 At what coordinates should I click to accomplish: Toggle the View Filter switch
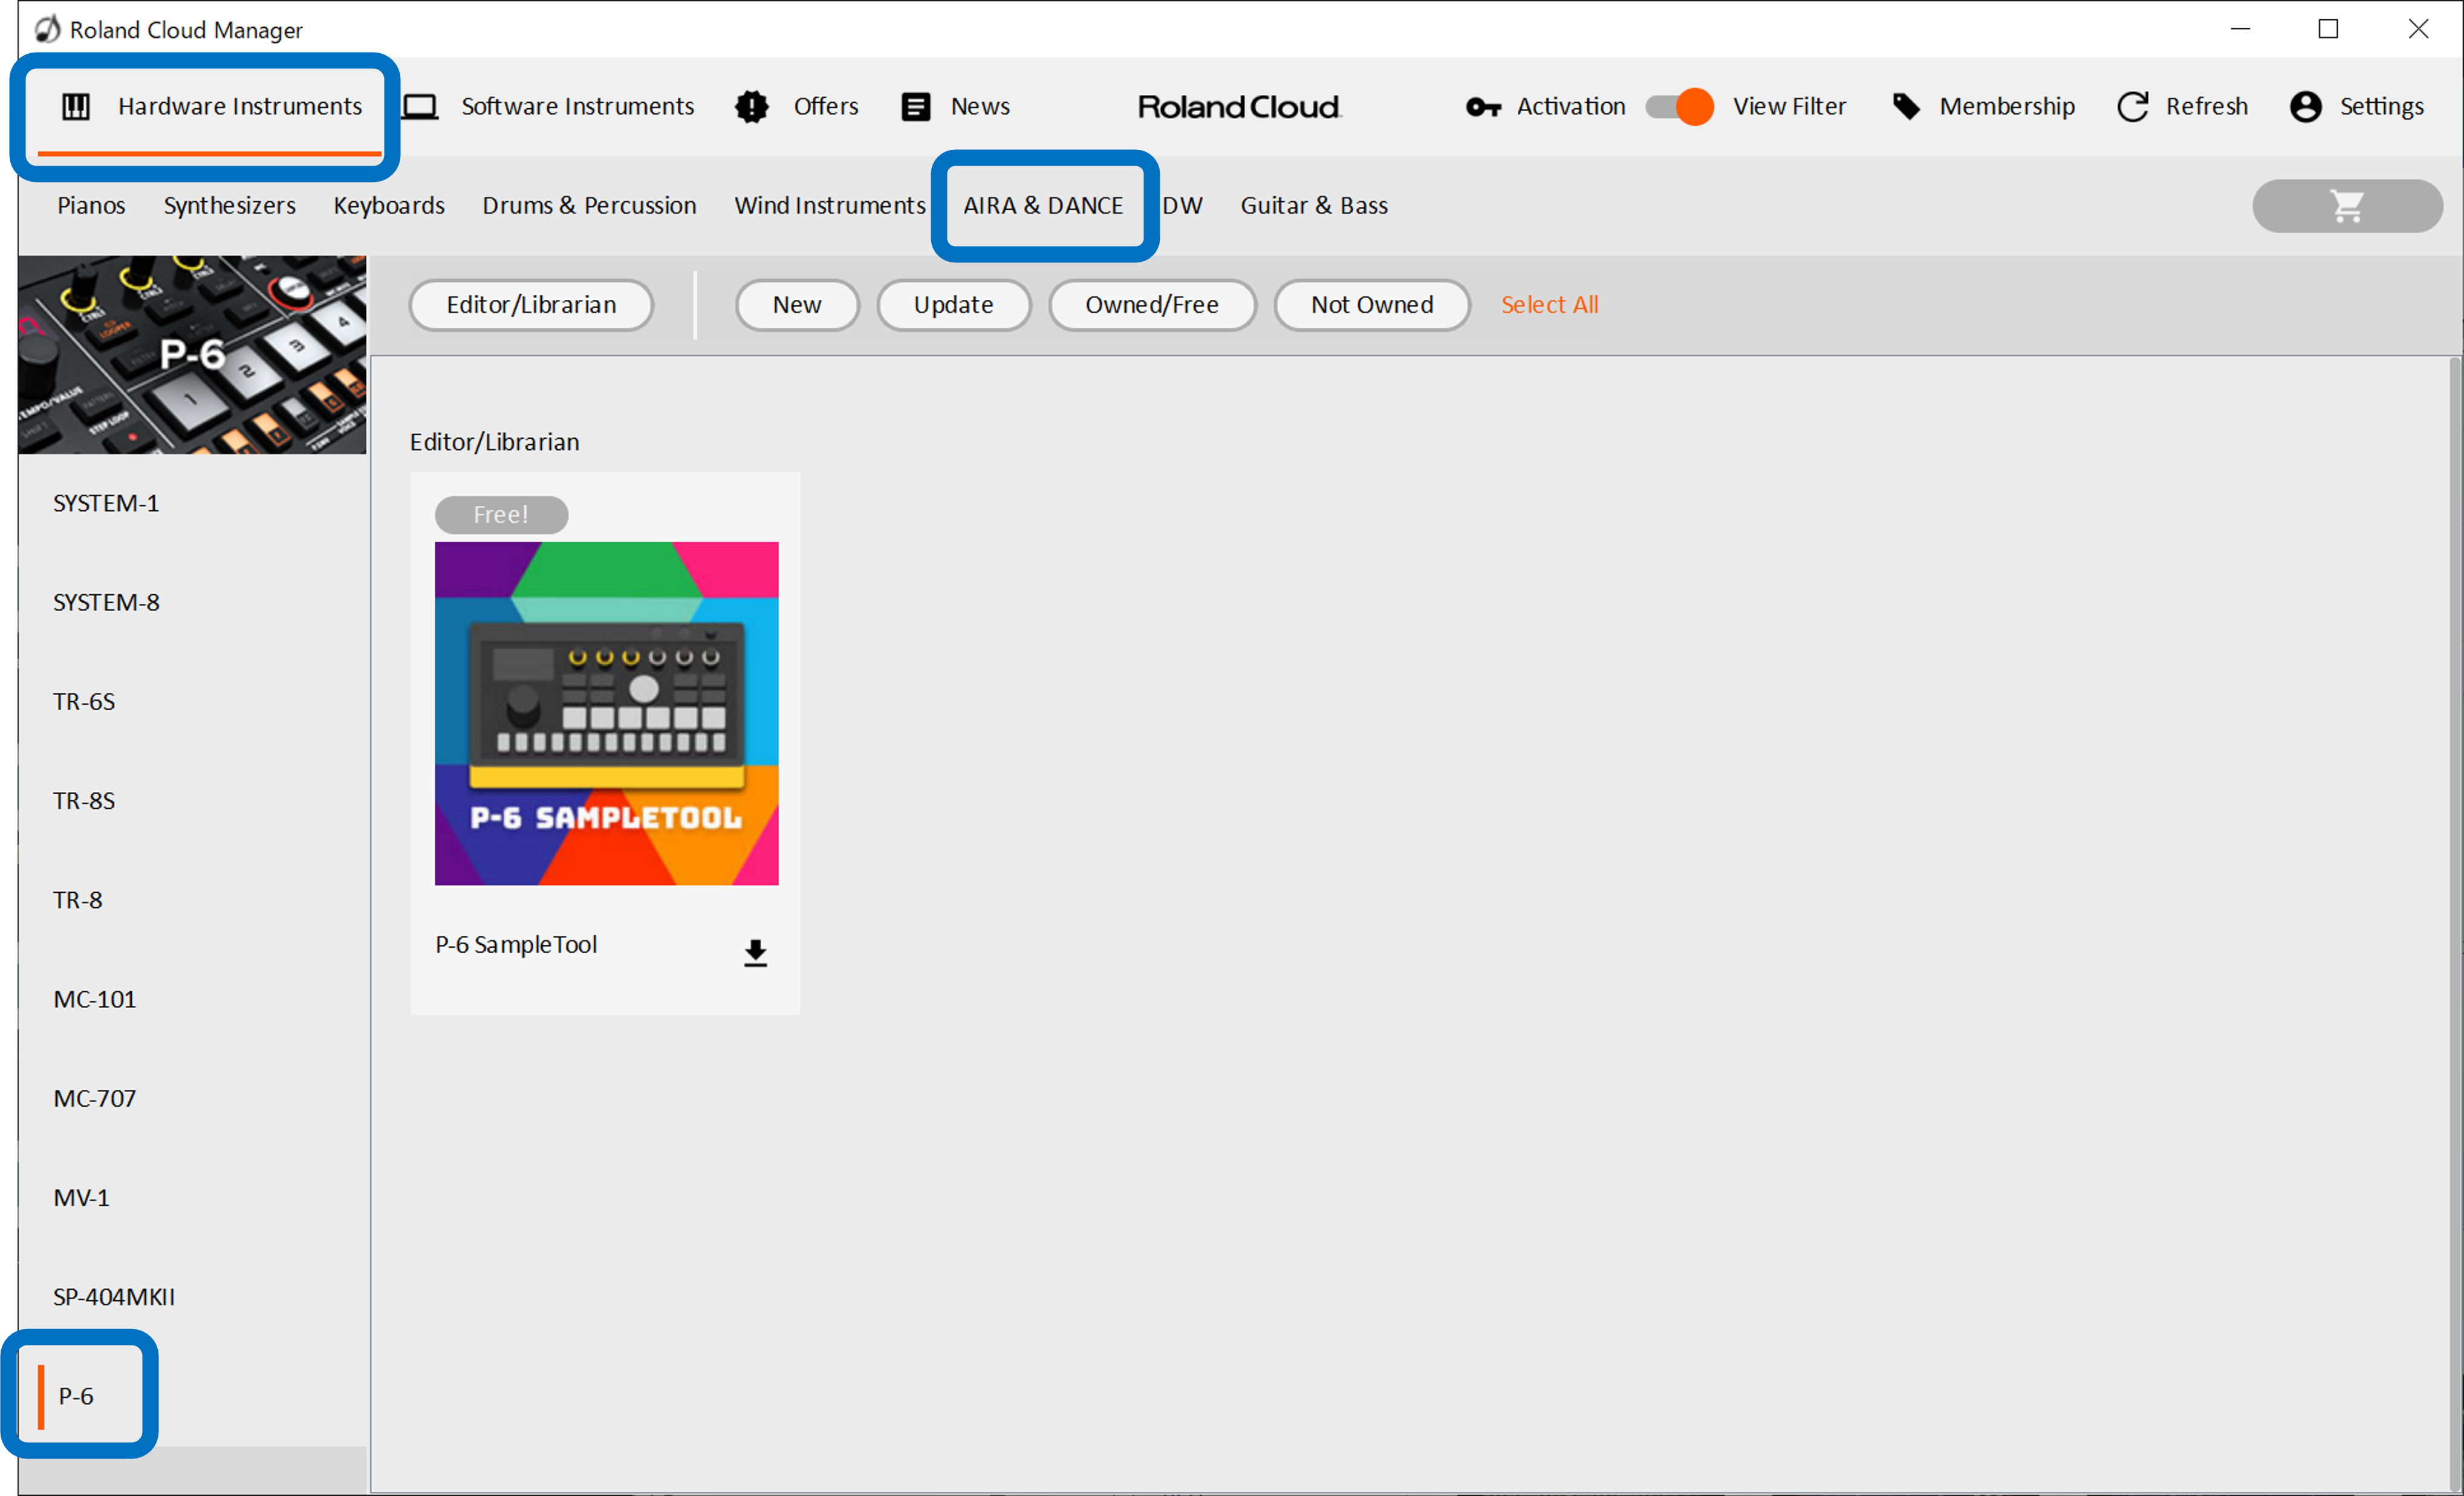tap(1679, 107)
